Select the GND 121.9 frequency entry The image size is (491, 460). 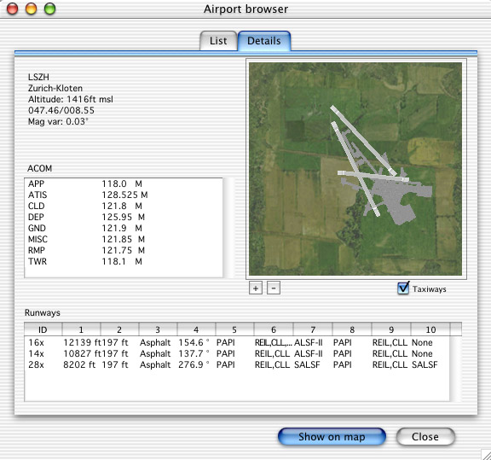point(124,228)
